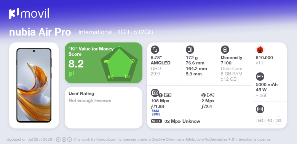The width and height of the screenshot is (297, 144).
Task: Click the User Rating card
Action: click(104, 108)
